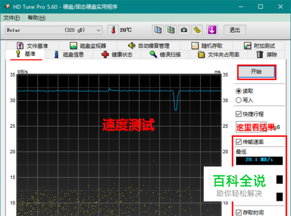
Task: Open the 文件基准 tab
Action: pyautogui.click(x=33, y=46)
